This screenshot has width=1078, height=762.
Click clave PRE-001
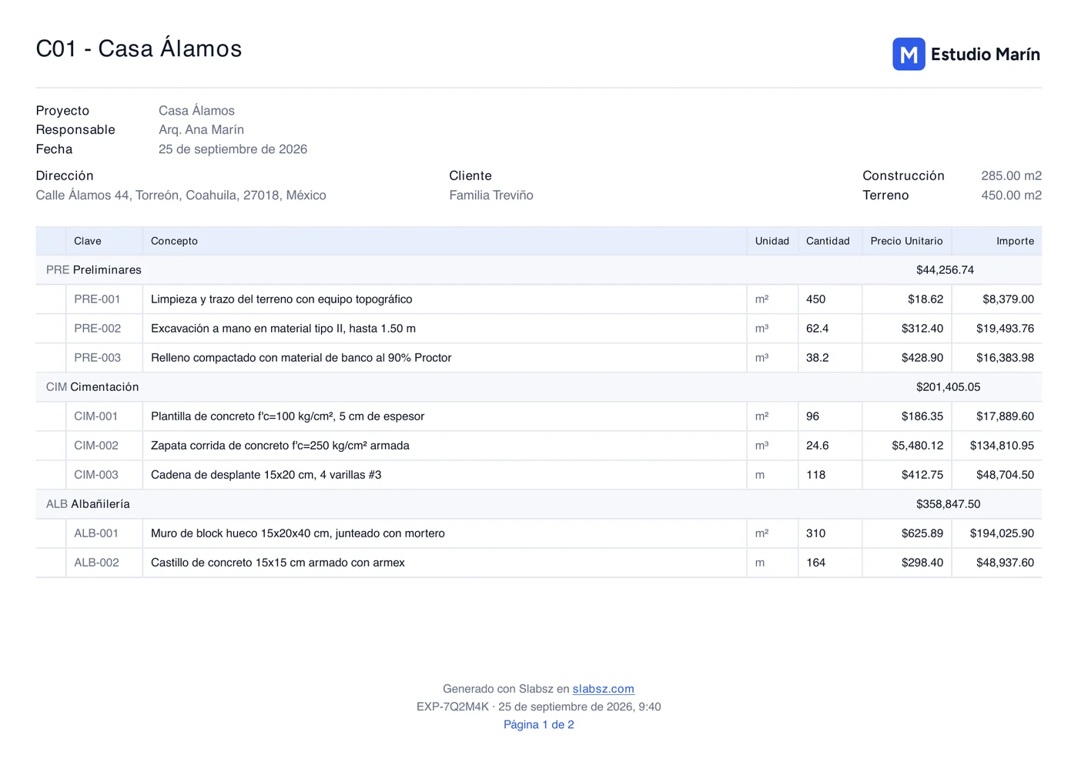(97, 299)
